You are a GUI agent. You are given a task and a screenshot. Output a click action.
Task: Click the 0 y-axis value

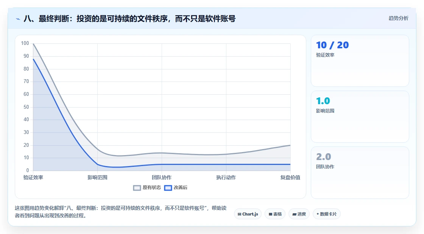[x=28, y=170]
